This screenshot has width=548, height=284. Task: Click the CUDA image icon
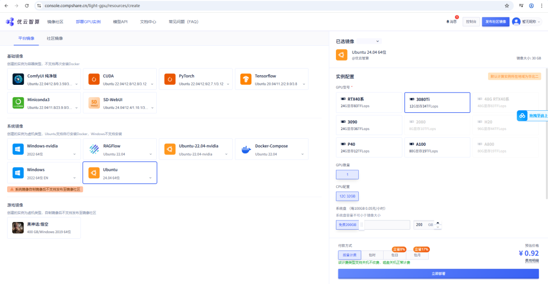[x=94, y=79]
